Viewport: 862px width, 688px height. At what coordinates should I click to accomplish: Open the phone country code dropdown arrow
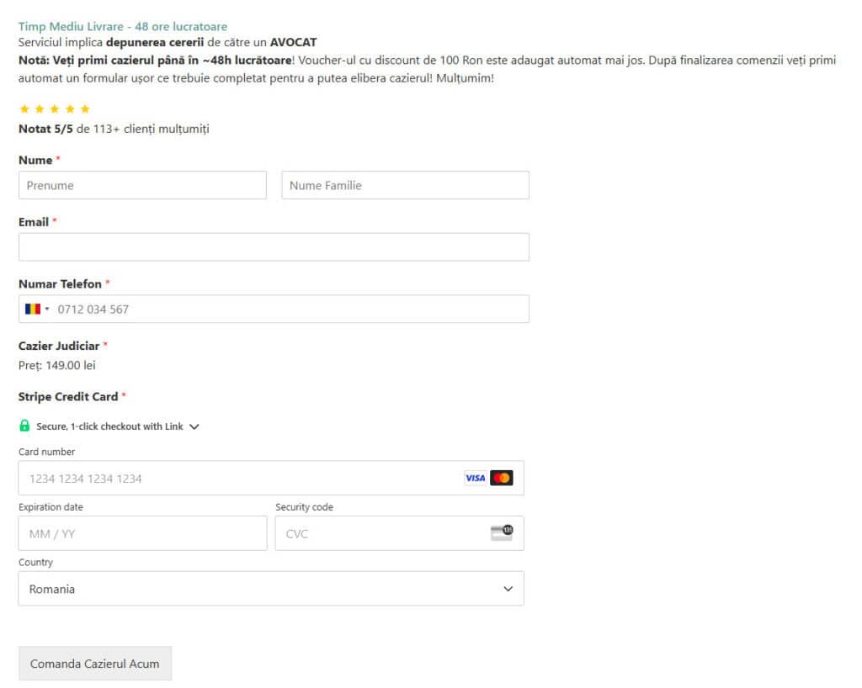pos(47,309)
